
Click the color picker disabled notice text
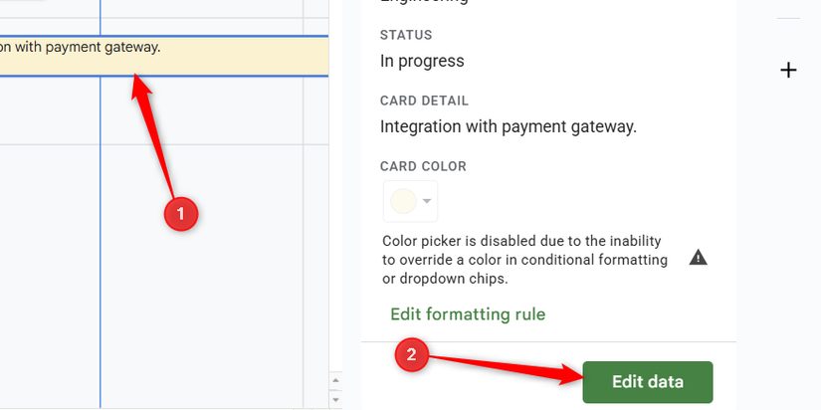coord(524,260)
